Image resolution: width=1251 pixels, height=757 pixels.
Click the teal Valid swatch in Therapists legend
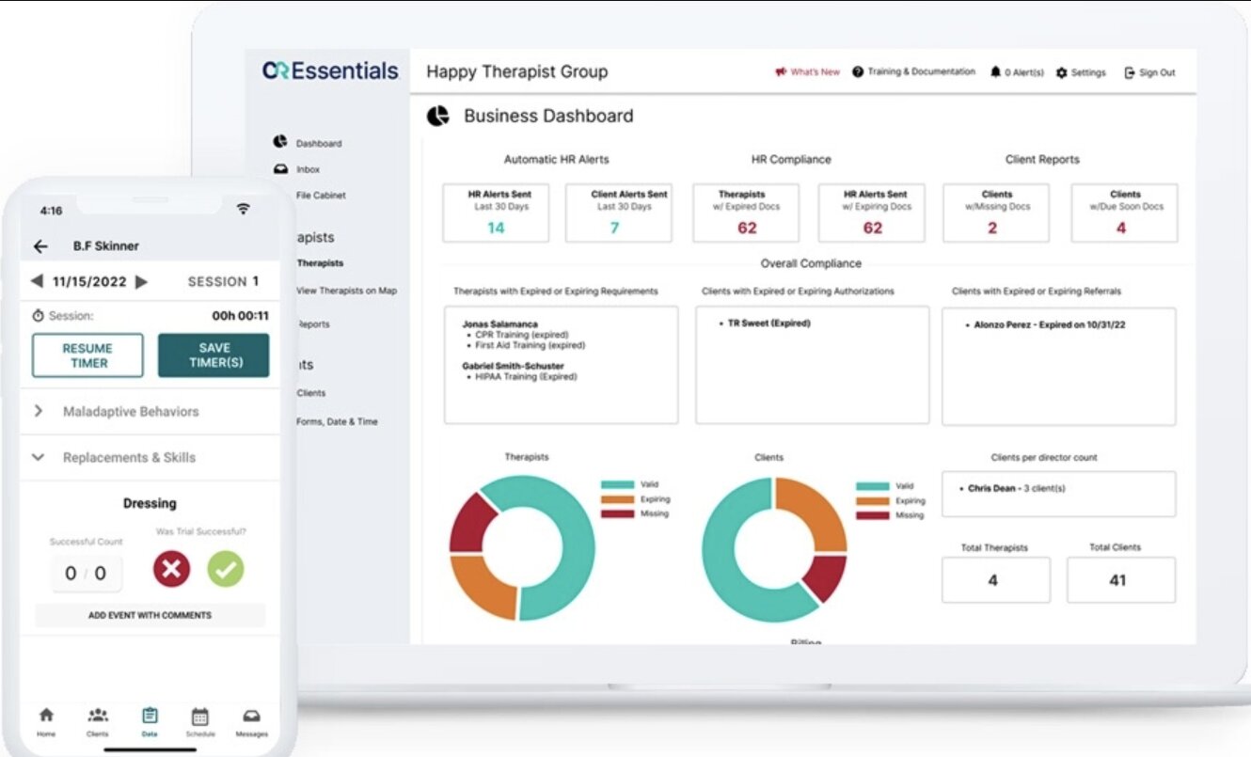click(617, 485)
